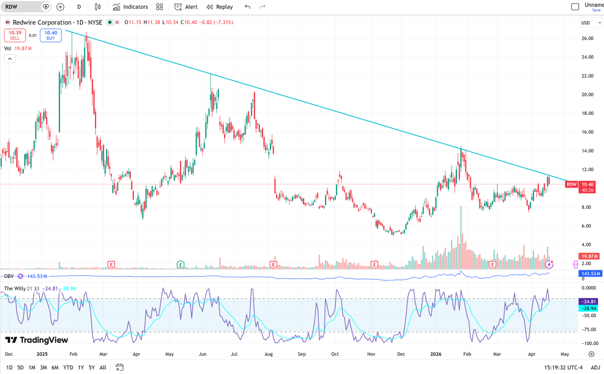Click the 15:19:32 UTC-4 timezone button

point(562,367)
